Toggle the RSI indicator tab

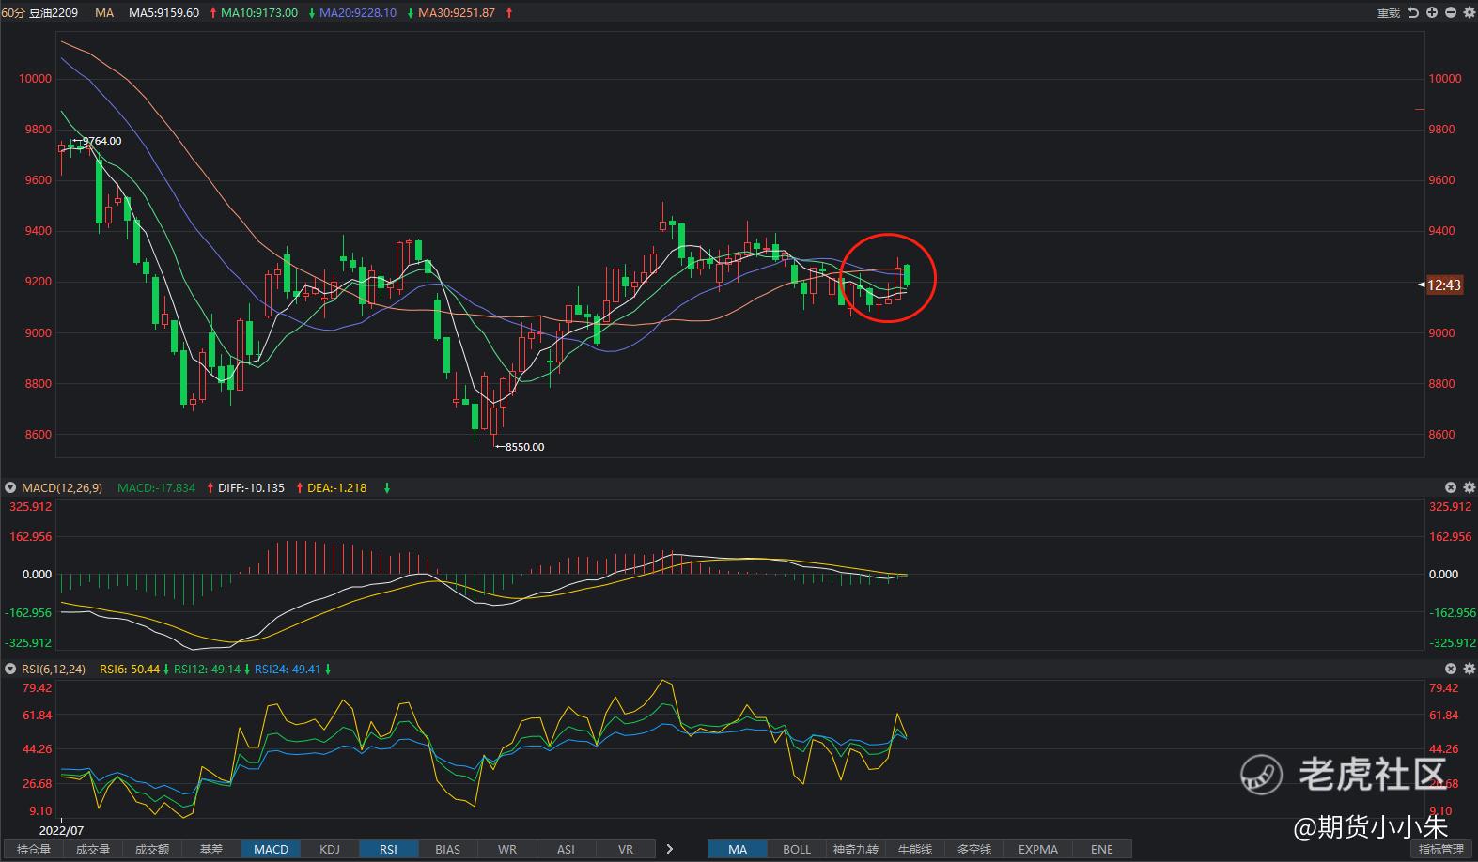click(389, 849)
